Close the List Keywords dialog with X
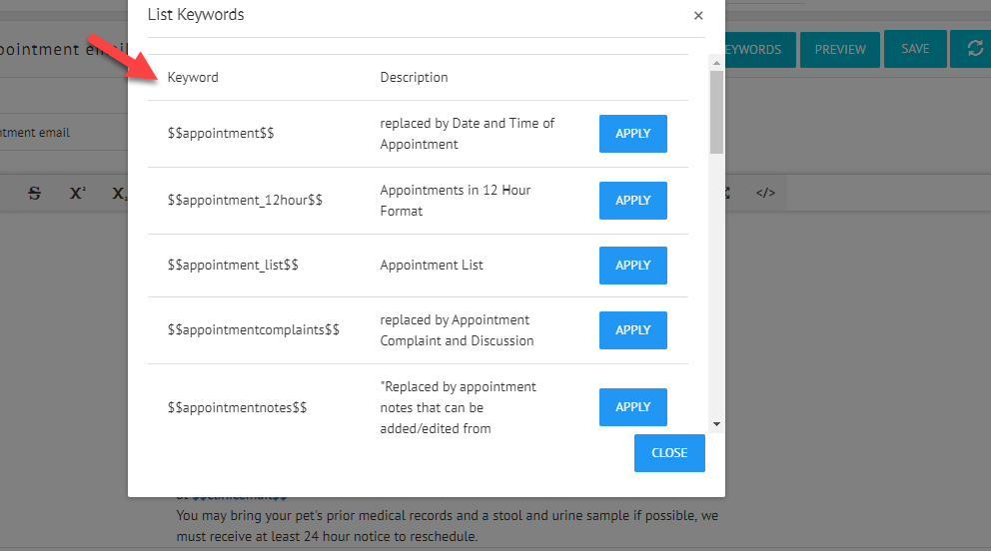The width and height of the screenshot is (991, 551). [698, 16]
